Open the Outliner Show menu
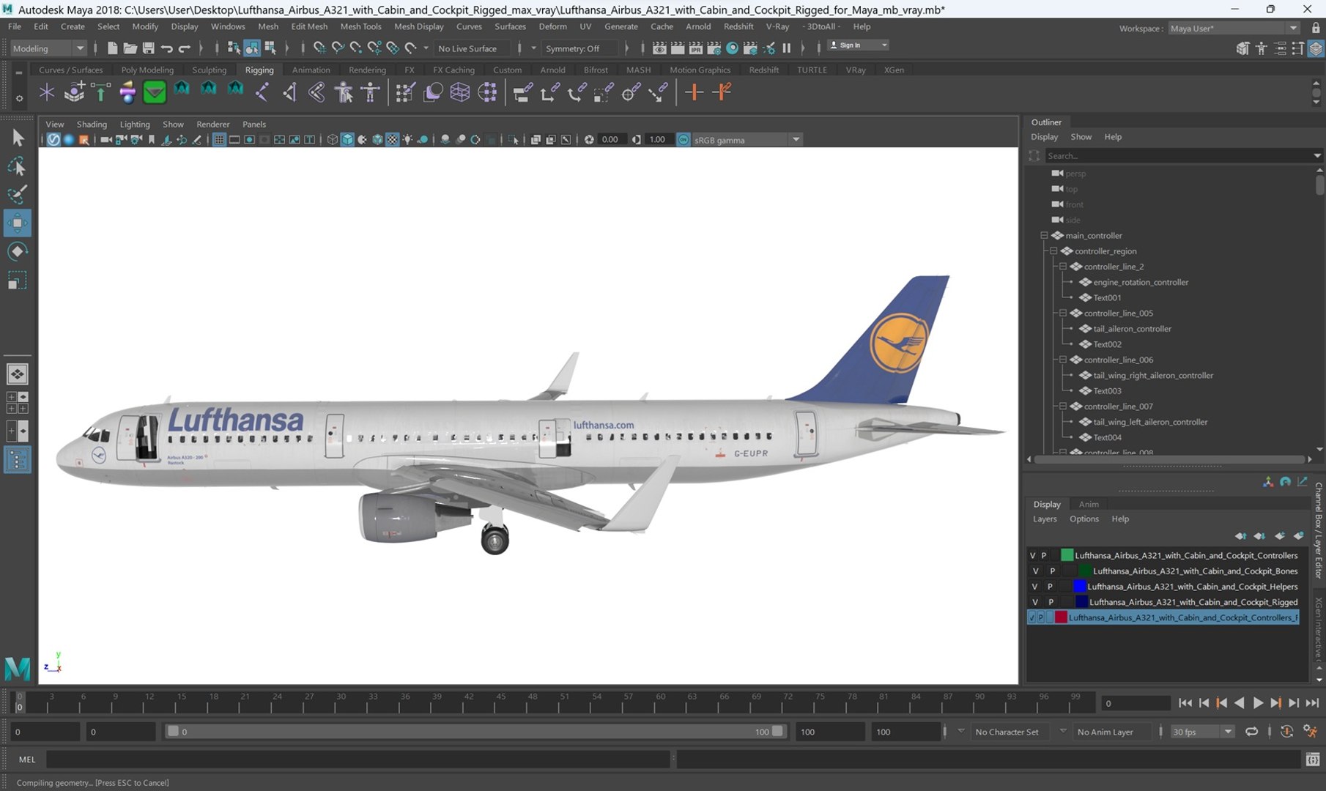 [x=1081, y=137]
